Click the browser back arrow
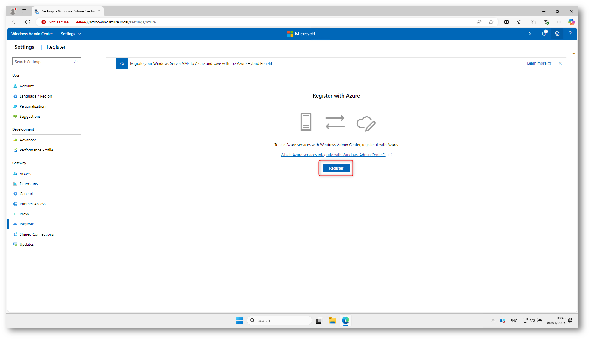The image size is (591, 340). 15,22
